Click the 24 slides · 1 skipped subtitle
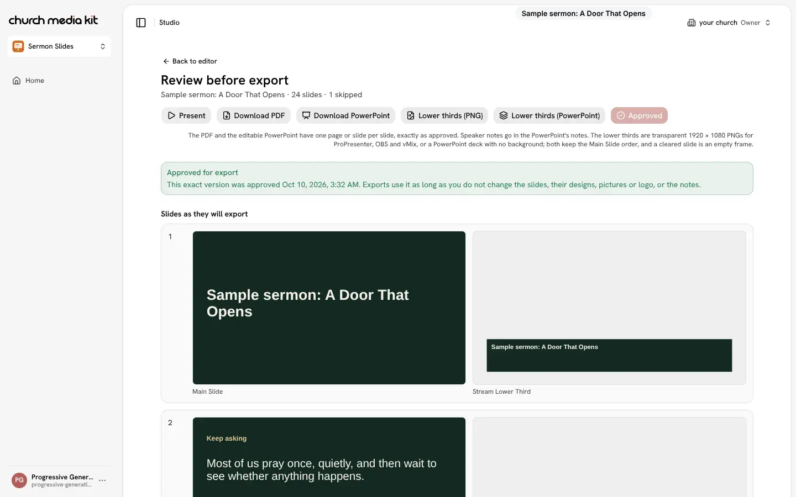 point(327,95)
